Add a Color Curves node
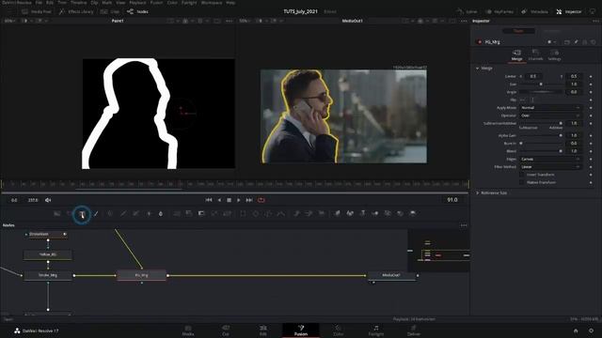The height and width of the screenshot is (338, 602). [123, 213]
